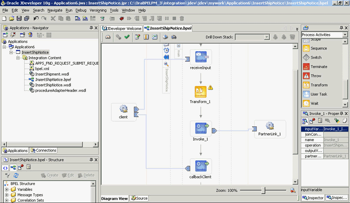This screenshot has width=350, height=203.
Task: Open the Process Activities dropdown
Action: 345,35
